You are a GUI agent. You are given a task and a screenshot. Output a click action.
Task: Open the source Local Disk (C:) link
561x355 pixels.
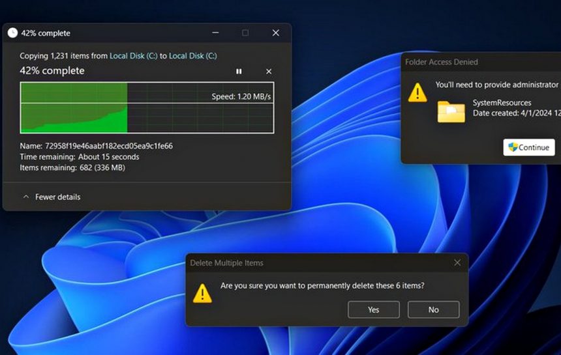point(134,56)
